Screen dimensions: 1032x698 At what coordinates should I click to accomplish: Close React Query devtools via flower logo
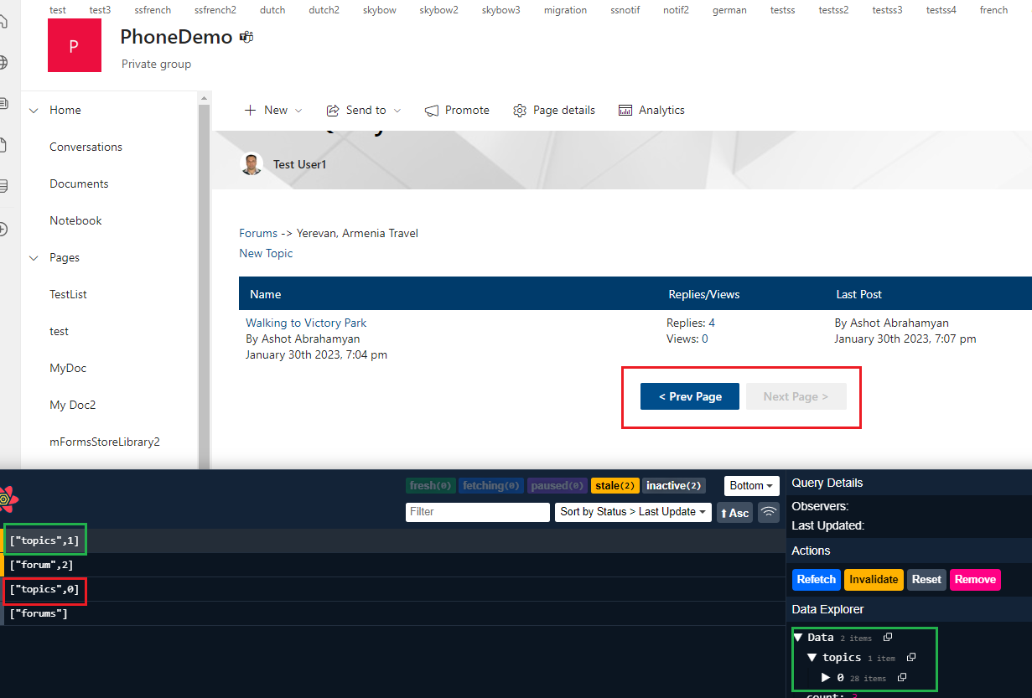[x=7, y=499]
